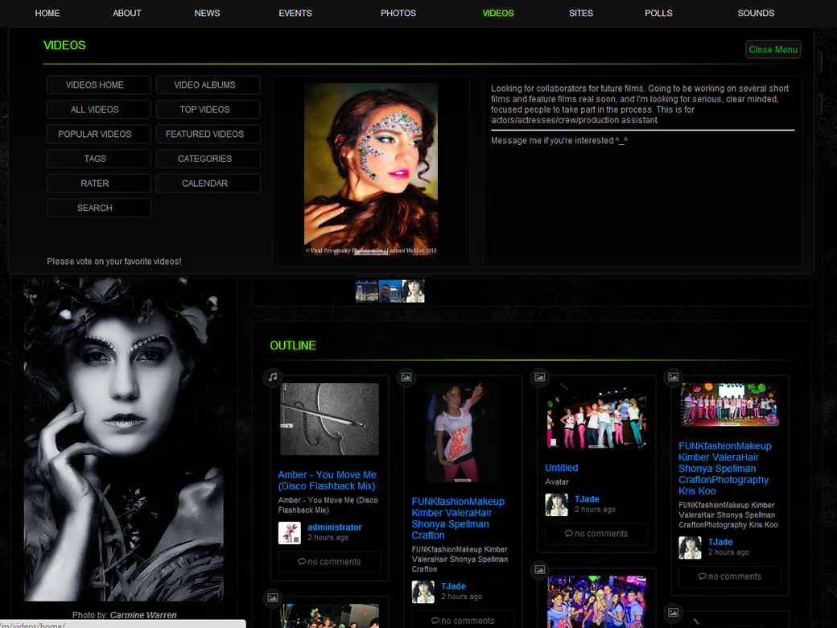Open the VIDEO ALBUMS section

(204, 85)
